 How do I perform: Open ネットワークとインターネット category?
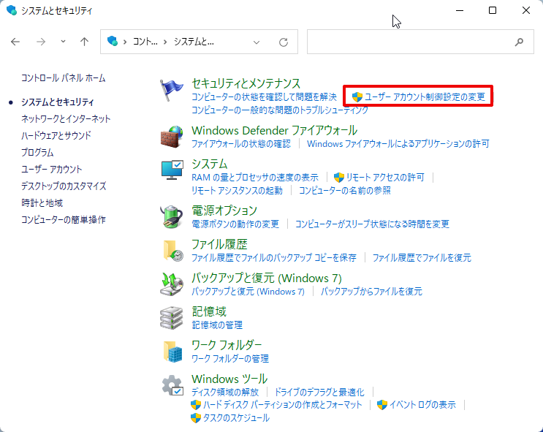pyautogui.click(x=66, y=119)
